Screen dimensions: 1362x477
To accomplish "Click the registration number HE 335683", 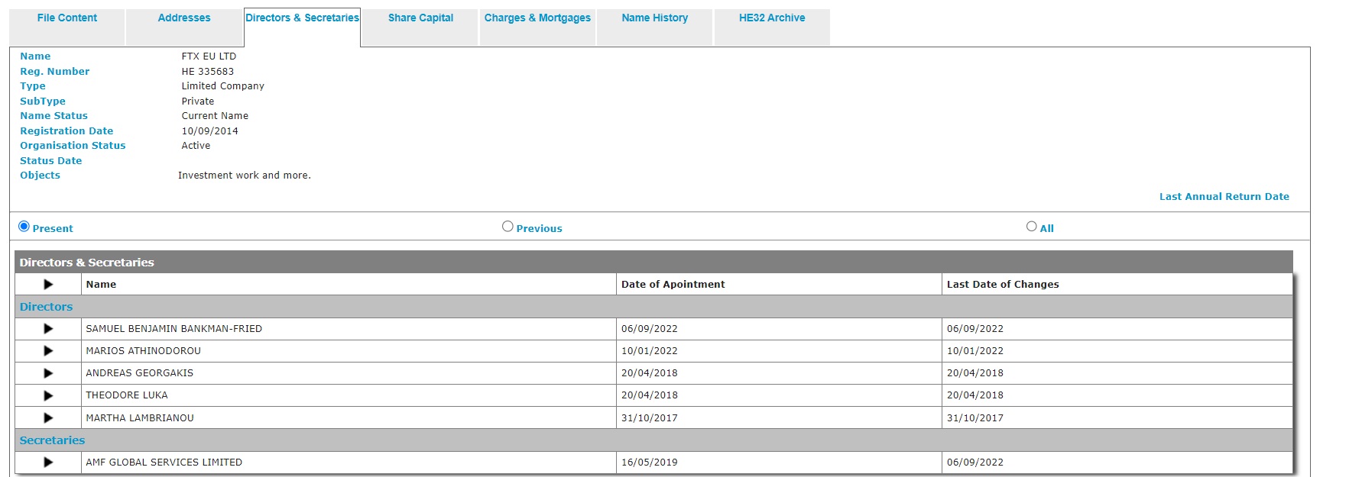I will [207, 72].
